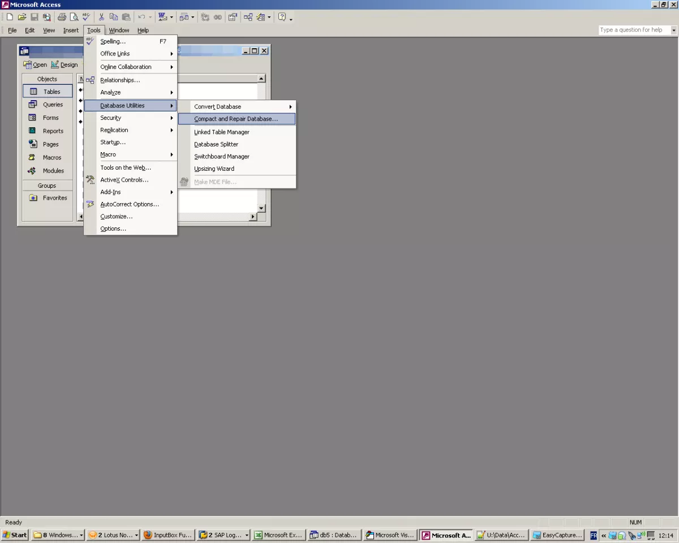Expand the Online Collaboration submenu

click(x=131, y=67)
